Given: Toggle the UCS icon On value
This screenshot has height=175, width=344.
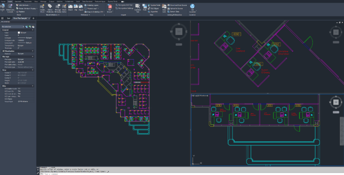Looking at the screenshot, I should pos(25,91).
